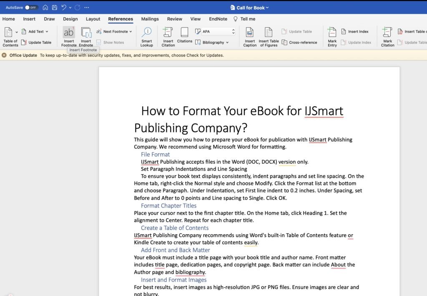Viewport: 427px width, 296px height.
Task: Open the Review tab
Action: [175, 19]
